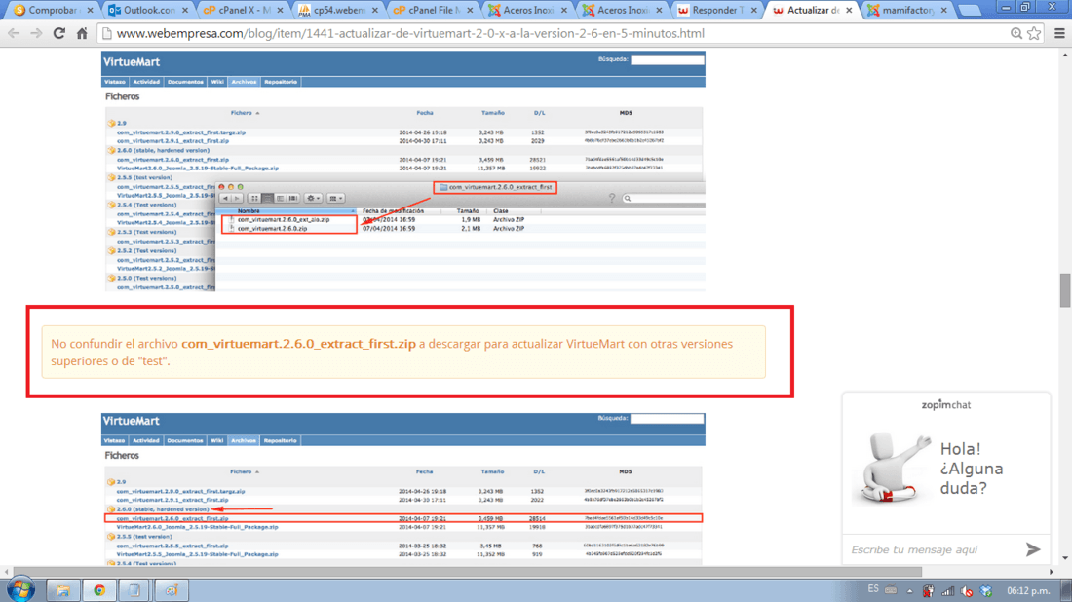Bookmark this page with the star icon
The height and width of the screenshot is (602, 1072).
coord(1034,33)
